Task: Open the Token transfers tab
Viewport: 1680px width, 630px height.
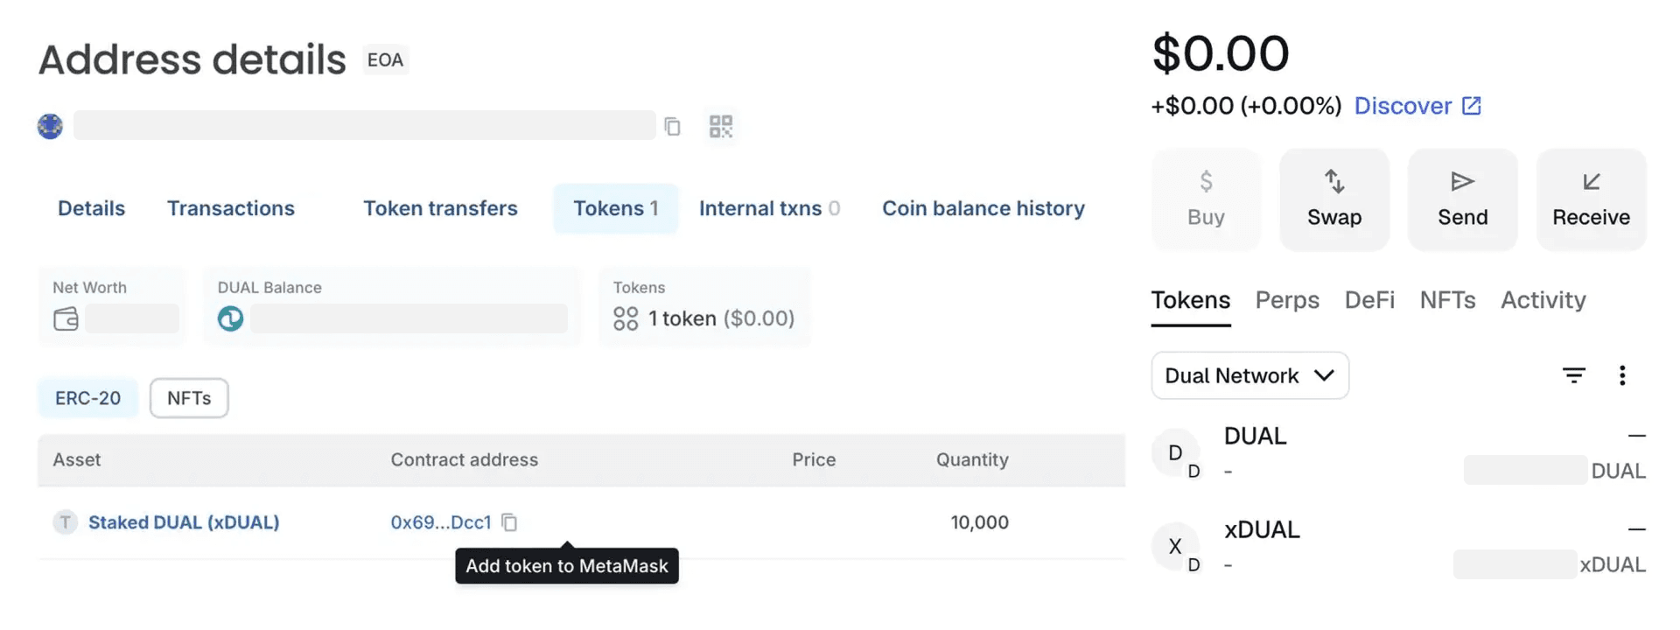Action: click(x=440, y=208)
